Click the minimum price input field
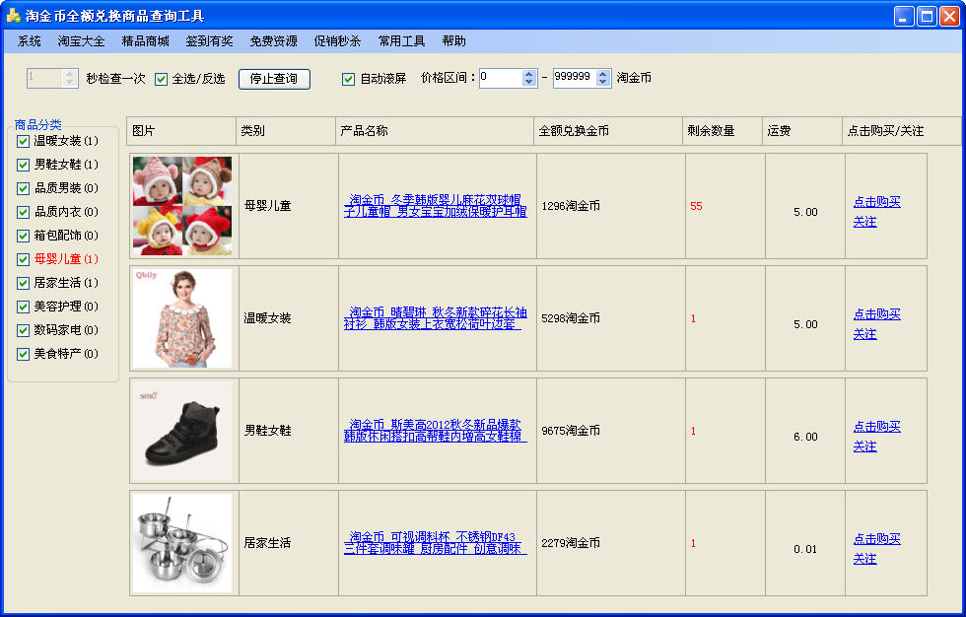 click(x=501, y=78)
